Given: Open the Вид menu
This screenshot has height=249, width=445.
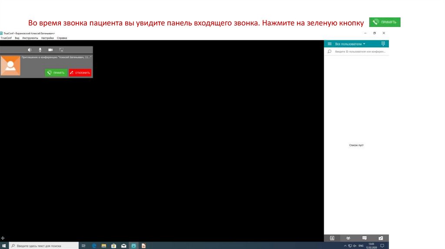Looking at the screenshot, I should click(x=17, y=38).
